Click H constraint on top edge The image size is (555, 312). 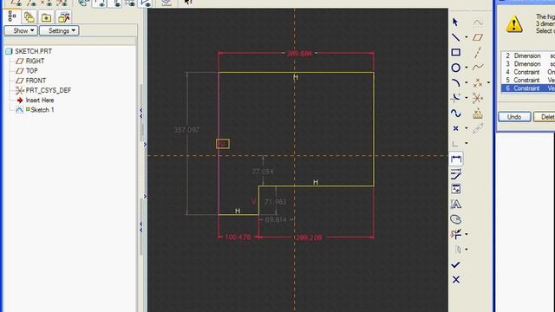[296, 77]
